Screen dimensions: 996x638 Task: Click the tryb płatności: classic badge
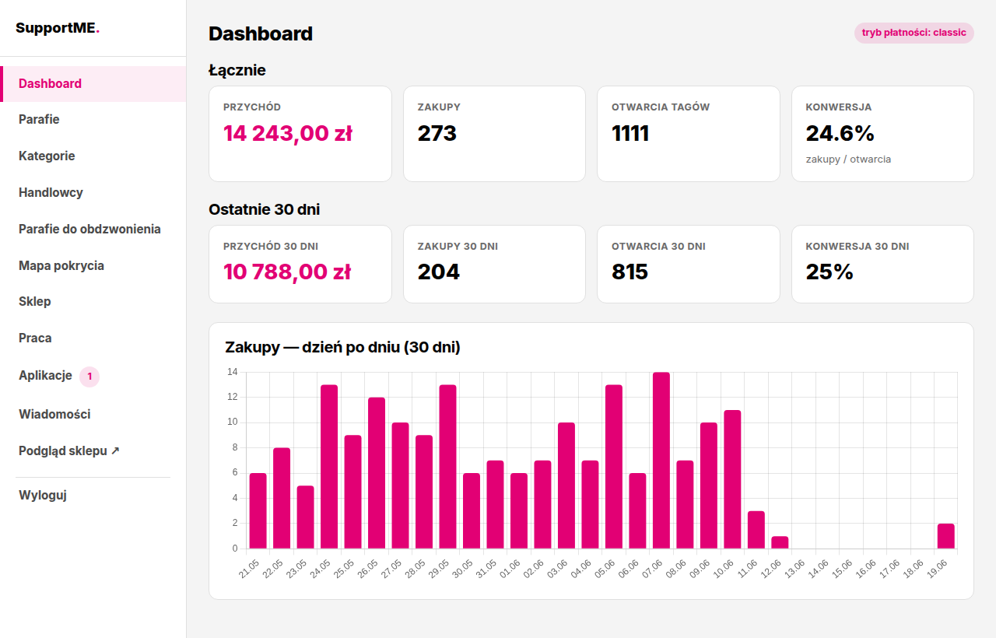click(x=914, y=33)
